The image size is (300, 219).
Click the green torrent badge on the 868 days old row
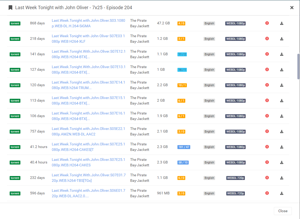point(15,23)
